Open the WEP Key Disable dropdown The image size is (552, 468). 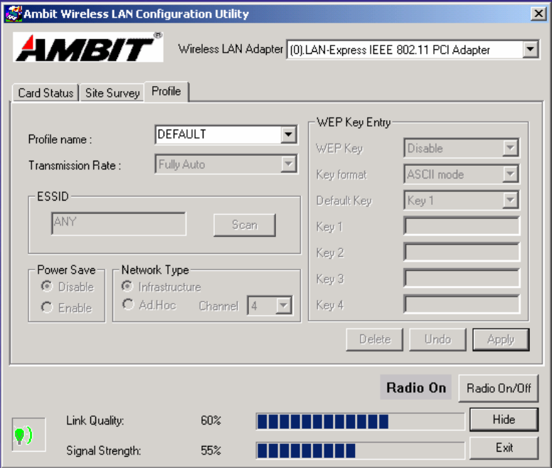click(510, 148)
